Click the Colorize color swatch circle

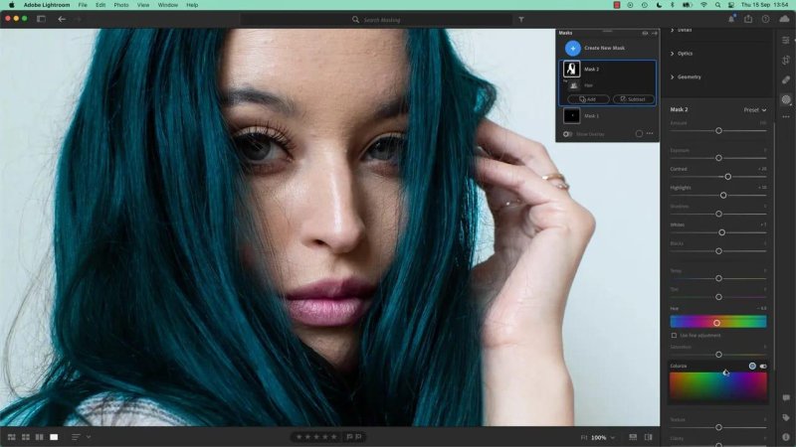click(x=752, y=366)
